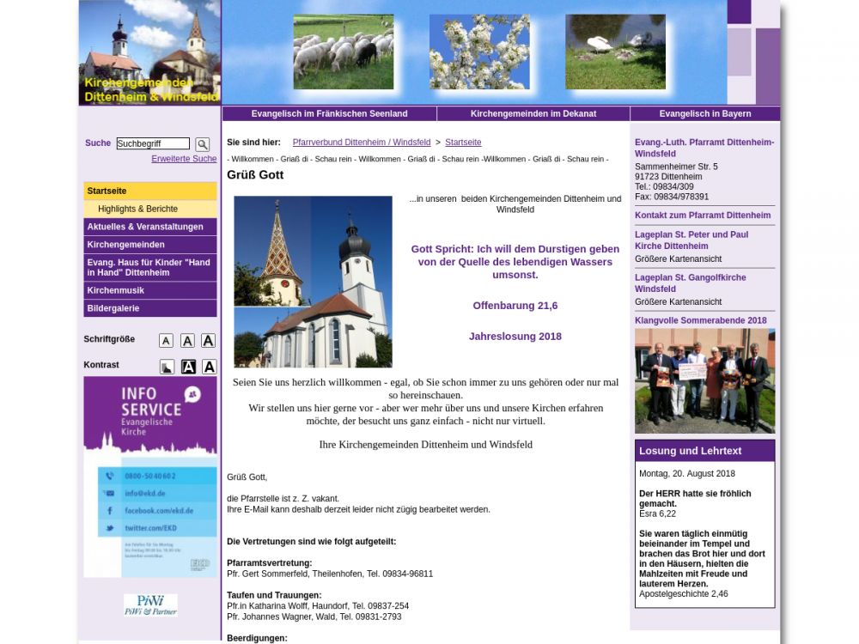Open Evangelisch im Fränkischen Seenland tab
Image resolution: width=859 pixels, height=644 pixels.
pos(329,113)
